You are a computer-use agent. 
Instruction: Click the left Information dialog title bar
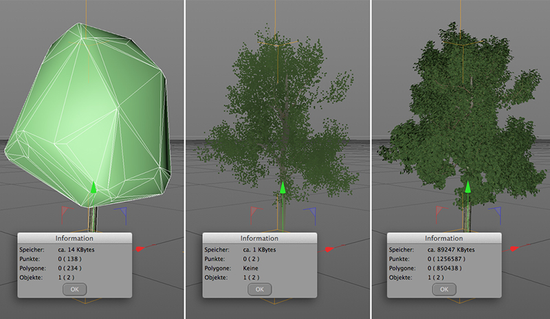pos(74,238)
